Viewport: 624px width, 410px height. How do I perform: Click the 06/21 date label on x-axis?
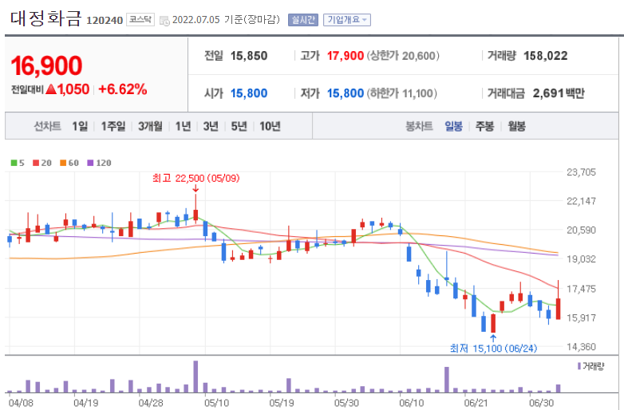coord(476,403)
